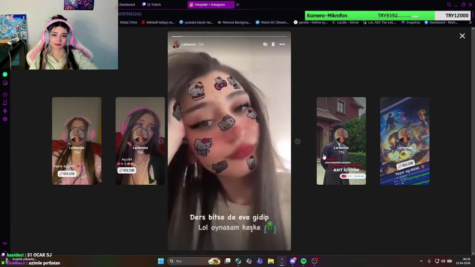Open the Açıkkk story thumbnail
Screen dimensions: 475x267
pyautogui.click(x=140, y=141)
